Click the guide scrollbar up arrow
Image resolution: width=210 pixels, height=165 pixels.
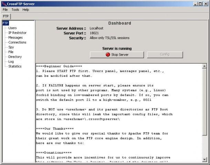click(x=204, y=66)
